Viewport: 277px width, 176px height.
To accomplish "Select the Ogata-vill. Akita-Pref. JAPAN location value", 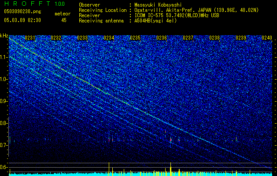I will coord(196,10).
